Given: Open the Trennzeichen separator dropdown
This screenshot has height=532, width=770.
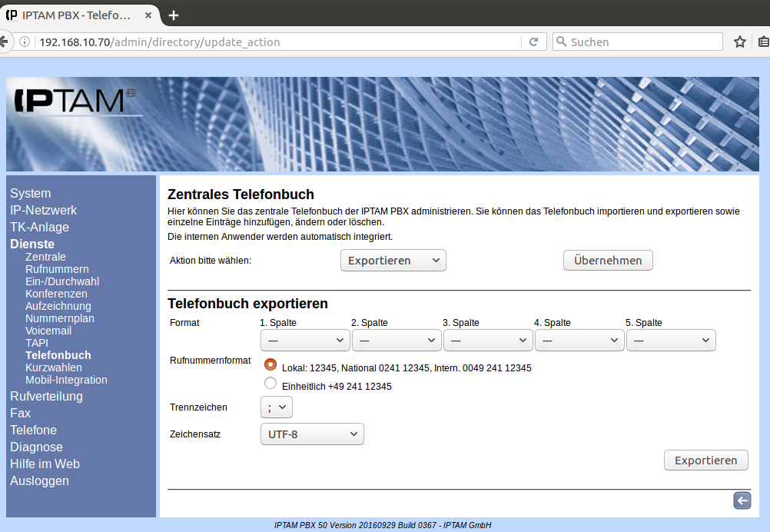Looking at the screenshot, I should tap(276, 407).
